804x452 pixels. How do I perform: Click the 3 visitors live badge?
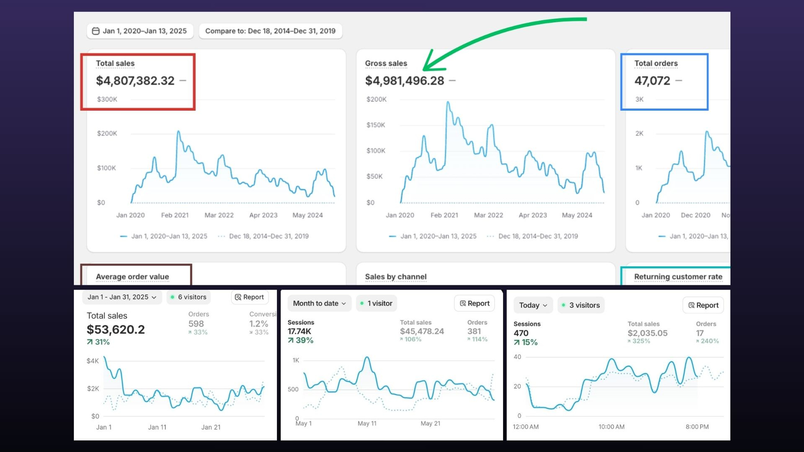(x=581, y=305)
